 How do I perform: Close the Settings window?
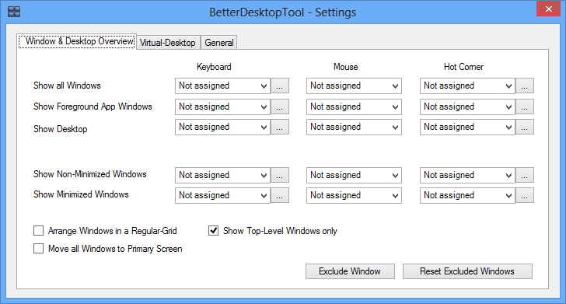point(548,9)
